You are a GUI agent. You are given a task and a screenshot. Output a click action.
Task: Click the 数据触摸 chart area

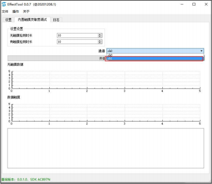click(106, 112)
